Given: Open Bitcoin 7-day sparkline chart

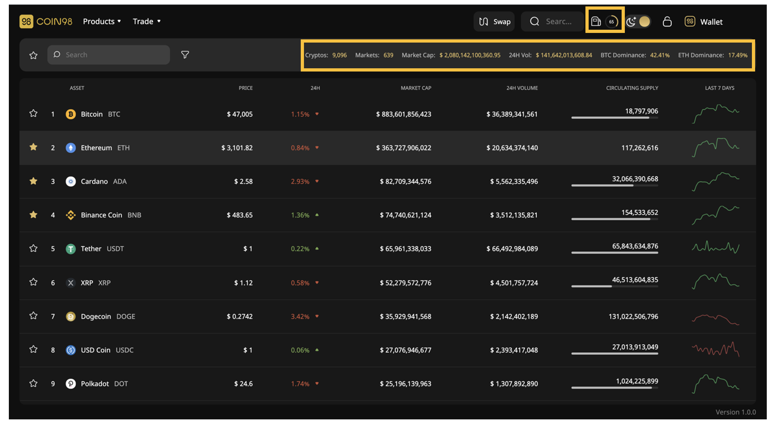Looking at the screenshot, I should tap(716, 114).
